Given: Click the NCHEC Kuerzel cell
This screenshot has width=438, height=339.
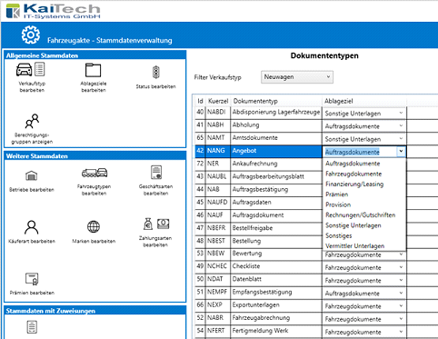Looking at the screenshot, I should point(218,266).
